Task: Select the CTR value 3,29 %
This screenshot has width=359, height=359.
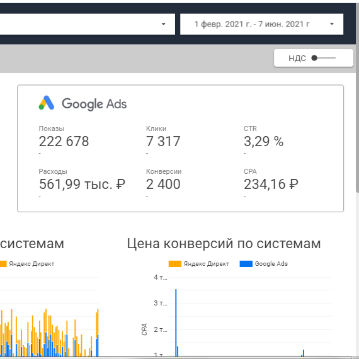Action: [x=263, y=141]
